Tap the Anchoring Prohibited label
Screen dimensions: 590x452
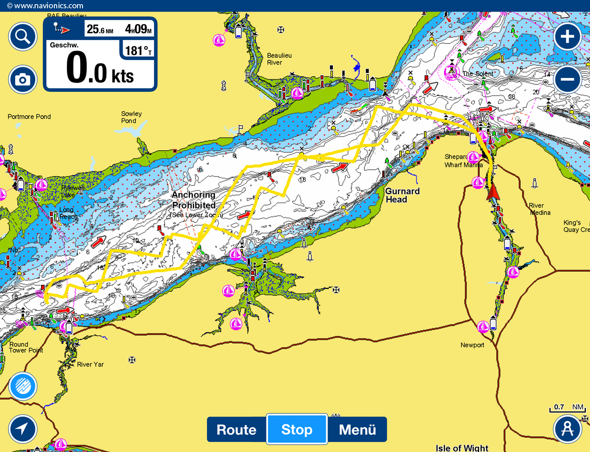(194, 200)
